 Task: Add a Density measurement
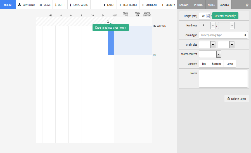coord(168,5)
